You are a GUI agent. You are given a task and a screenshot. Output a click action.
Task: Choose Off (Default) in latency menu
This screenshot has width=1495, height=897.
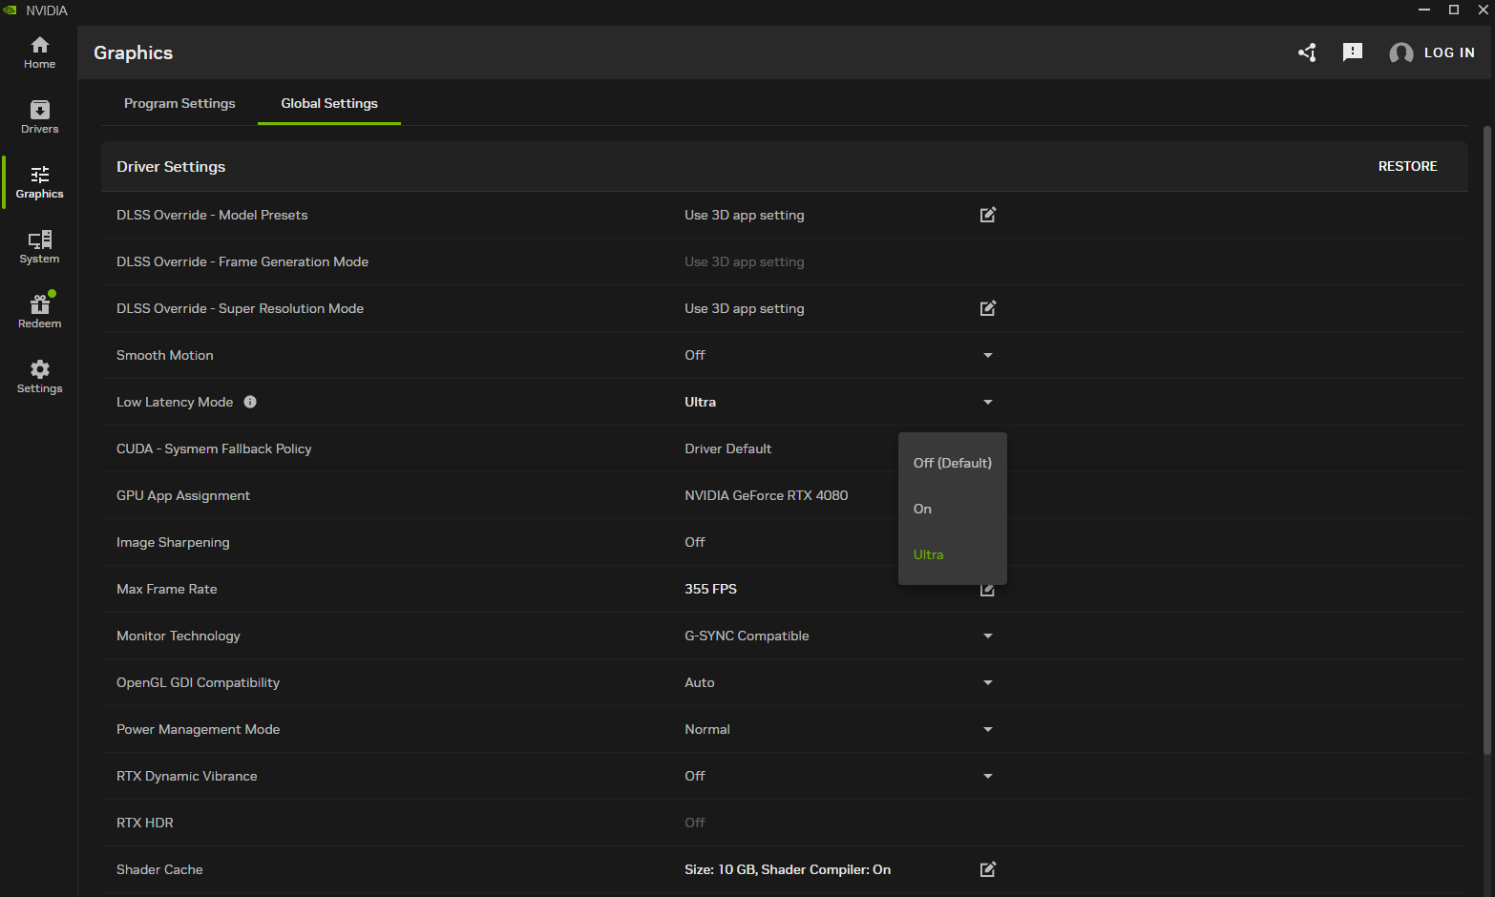click(x=952, y=463)
